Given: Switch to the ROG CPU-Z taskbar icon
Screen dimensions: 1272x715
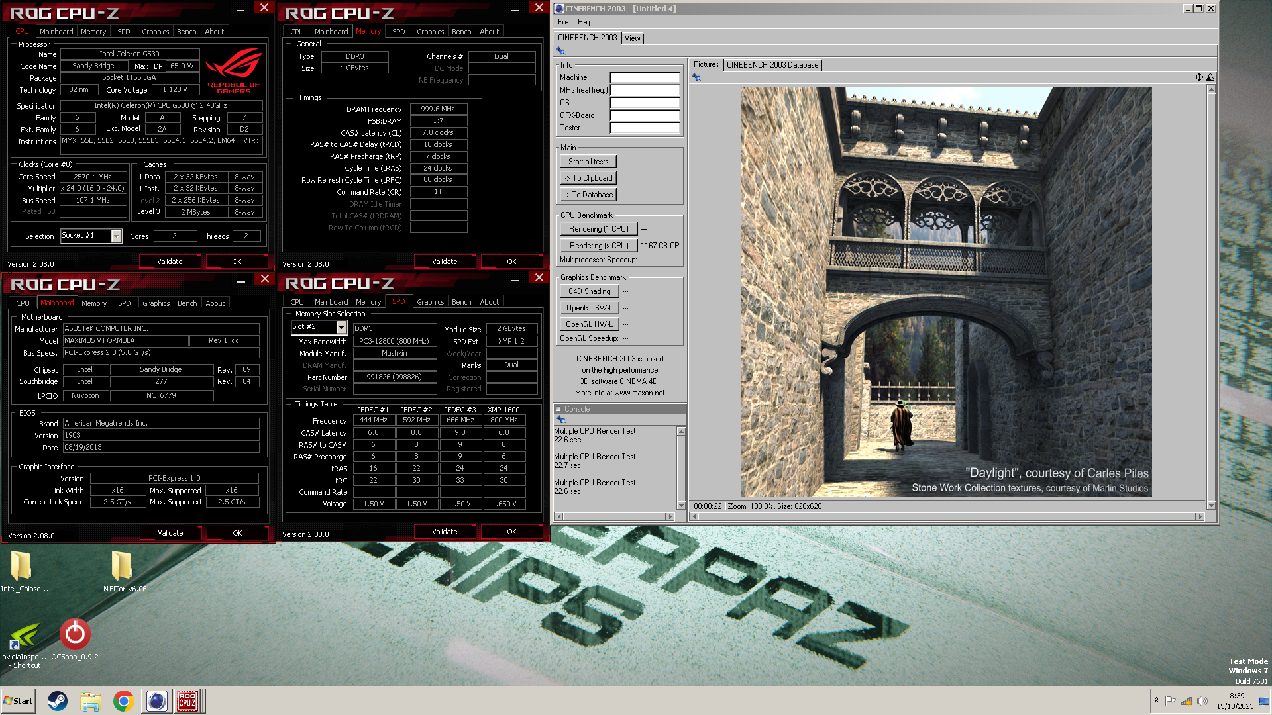Looking at the screenshot, I should (x=187, y=701).
